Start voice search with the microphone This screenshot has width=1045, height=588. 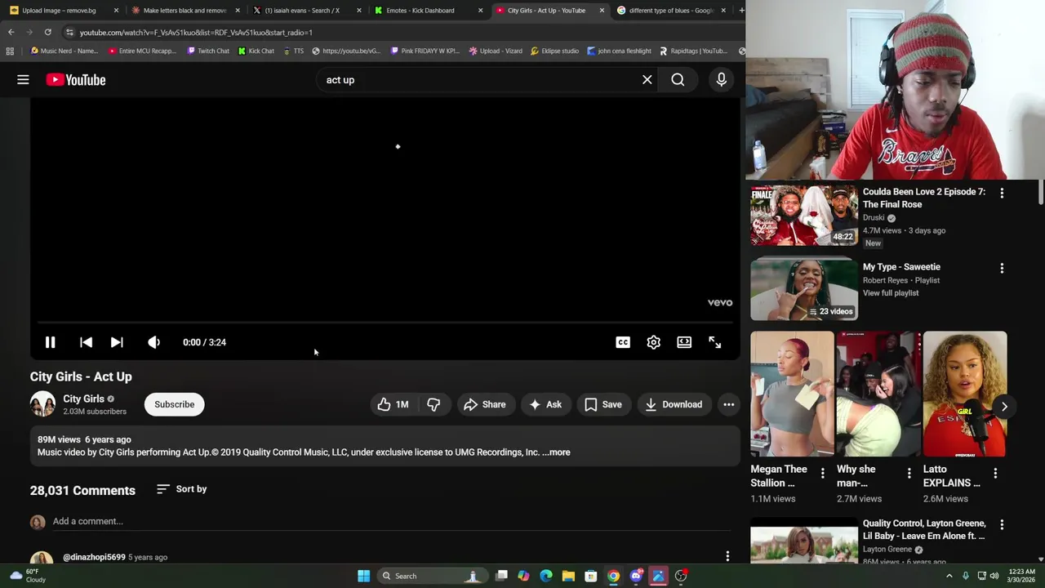coord(721,79)
